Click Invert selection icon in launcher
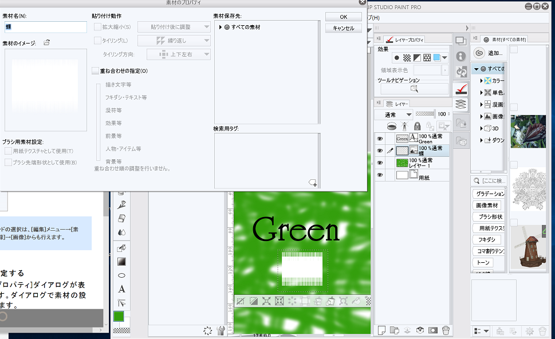Image resolution: width=555 pixels, height=339 pixels. pyautogui.click(x=253, y=301)
